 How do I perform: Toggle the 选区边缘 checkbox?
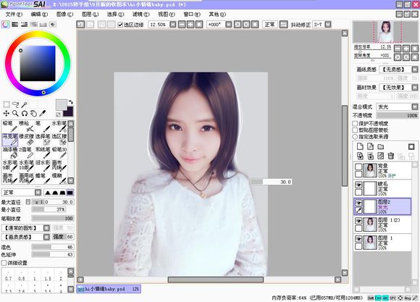pyautogui.click(x=120, y=25)
